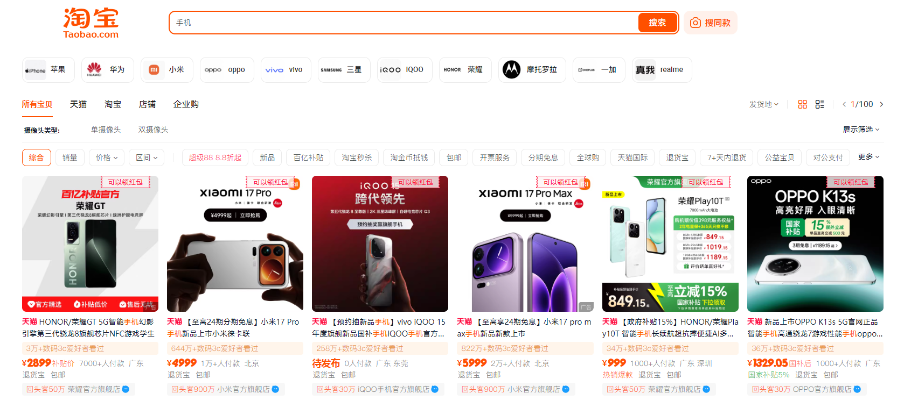Viewport: 911px width, 408px height.
Task: Select the vivo brand filter
Action: point(286,70)
